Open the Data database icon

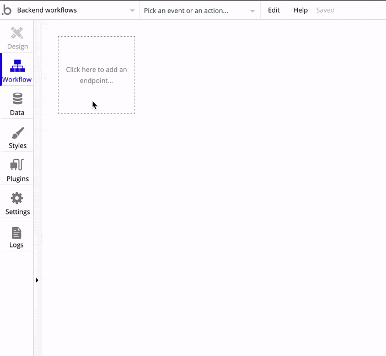(17, 99)
